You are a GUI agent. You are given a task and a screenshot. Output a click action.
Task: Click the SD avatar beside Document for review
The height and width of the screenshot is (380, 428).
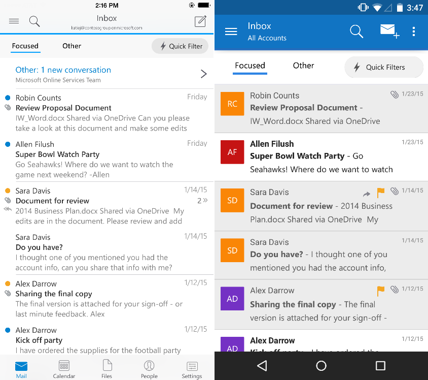click(x=232, y=200)
